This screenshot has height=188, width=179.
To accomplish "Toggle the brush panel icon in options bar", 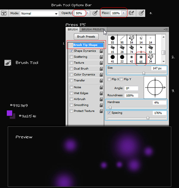I will point(4,13).
